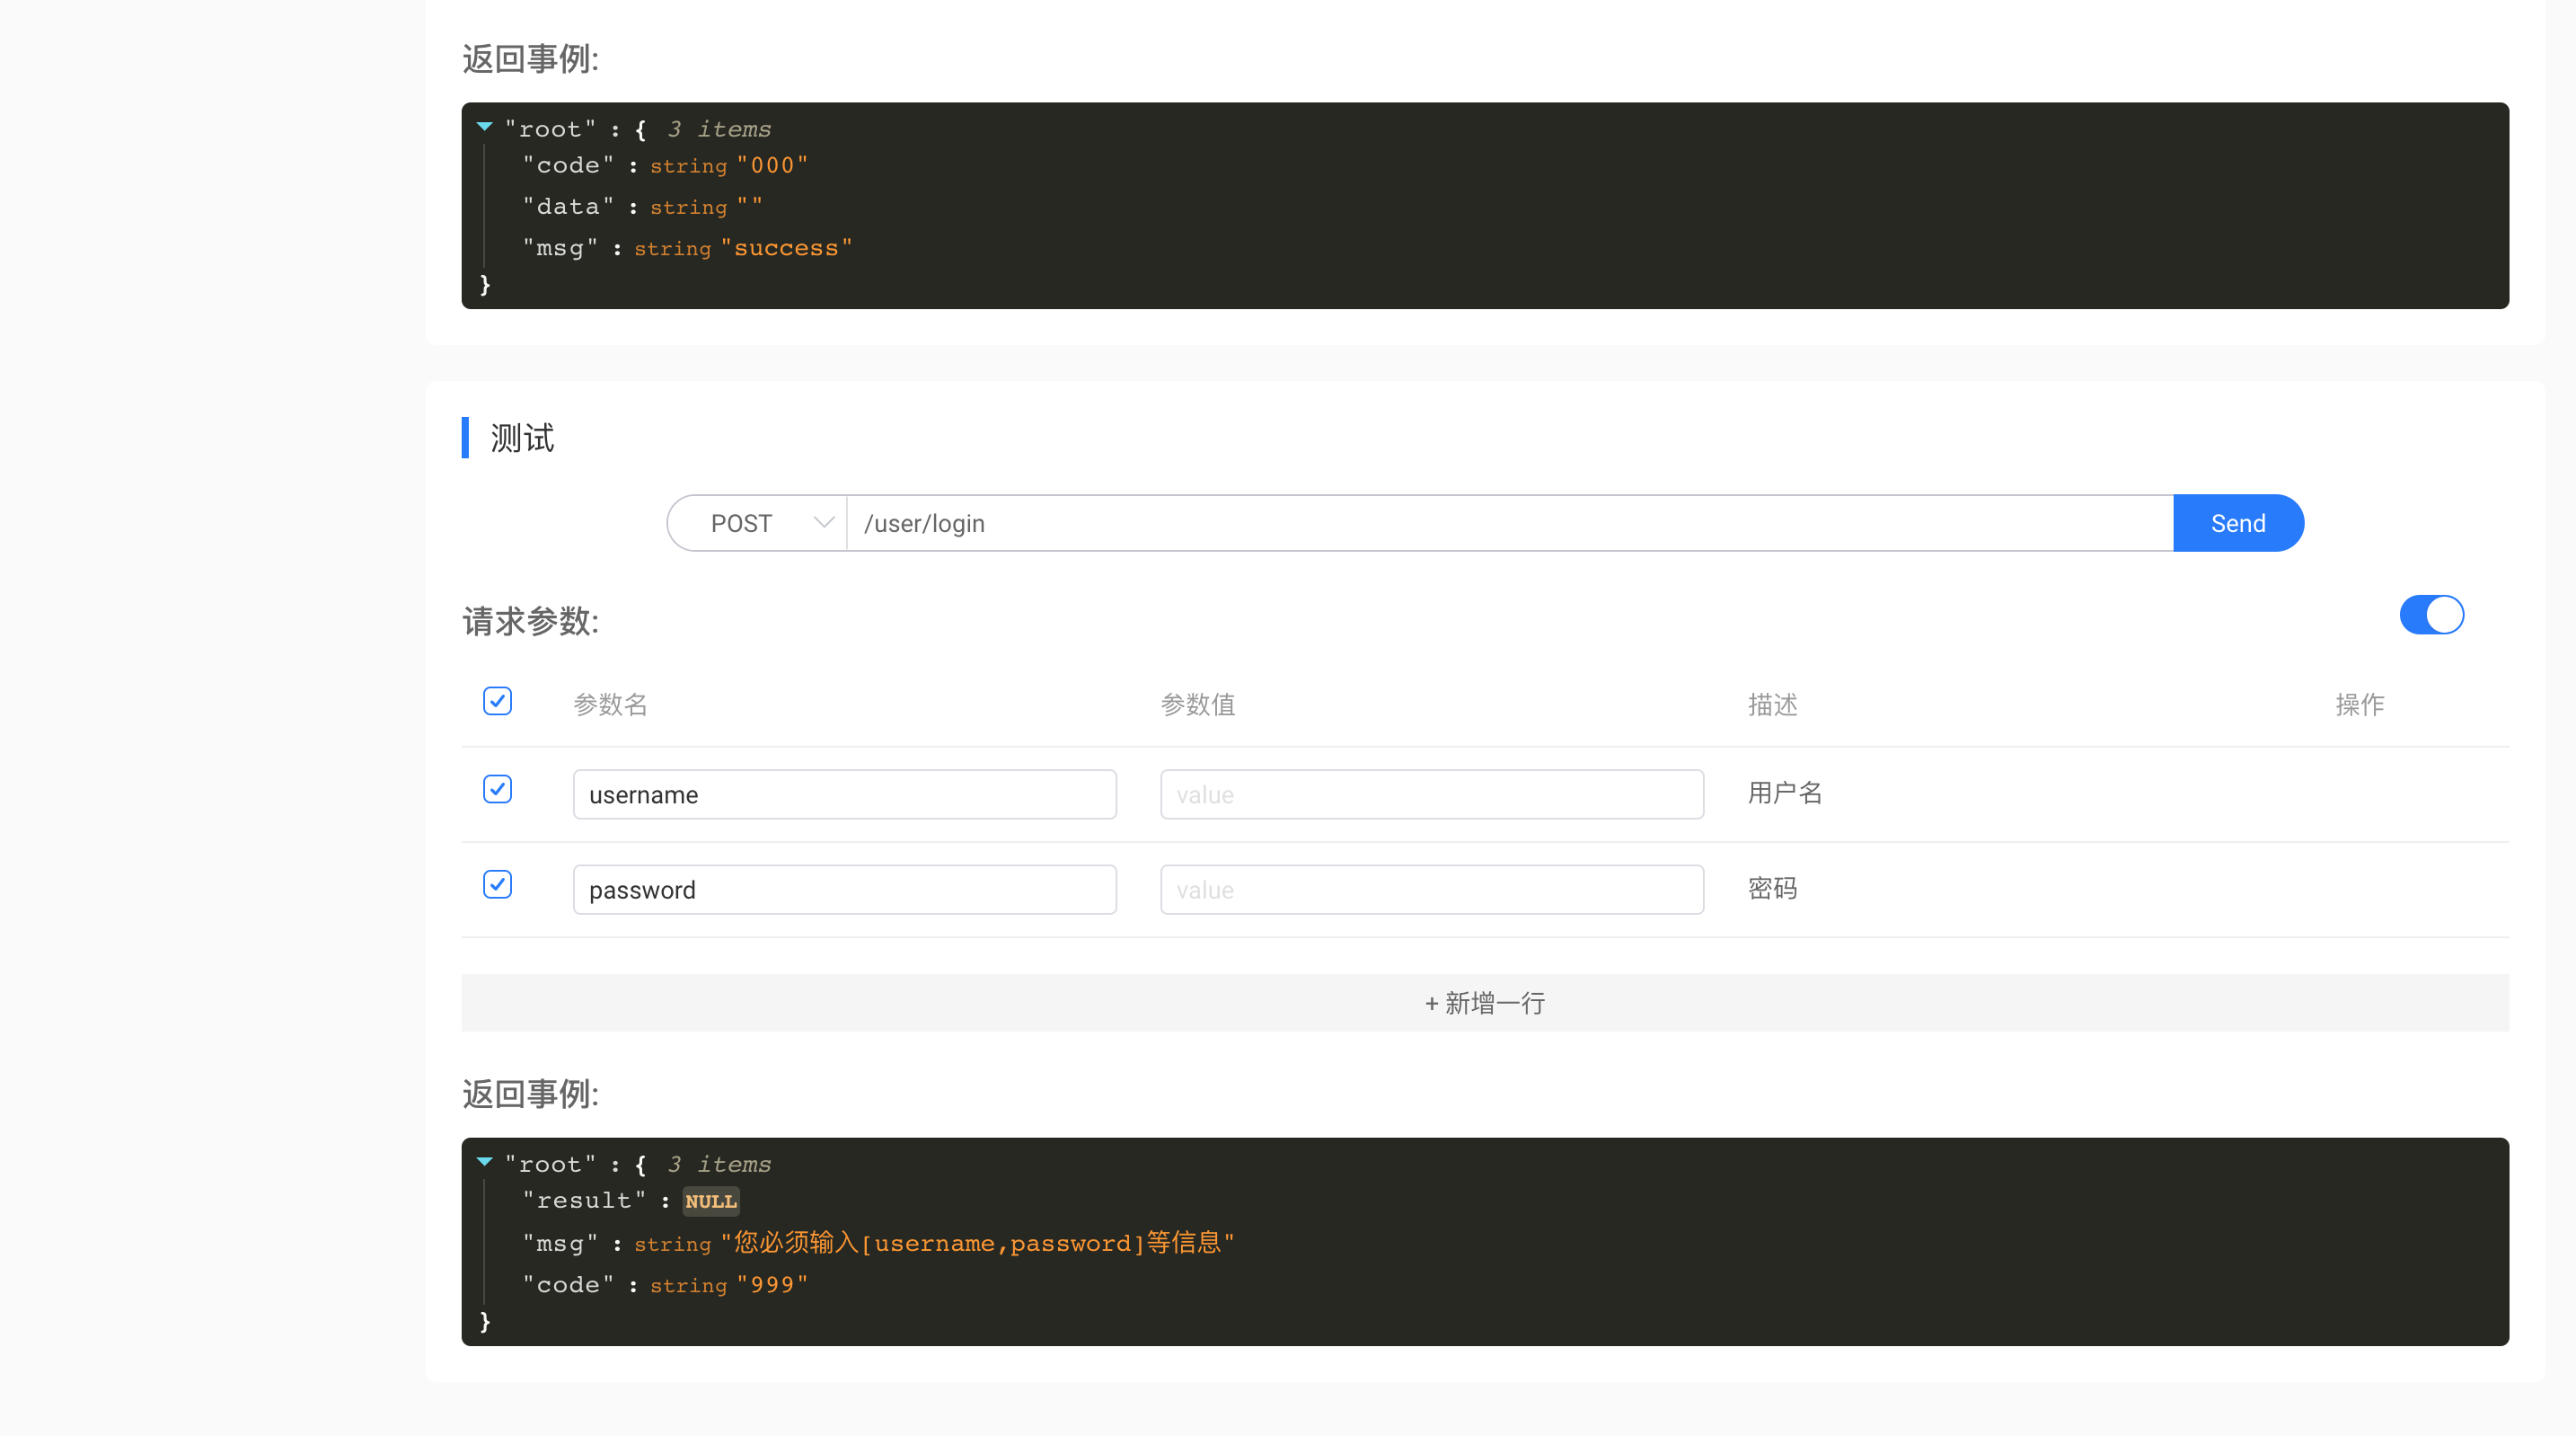Click the "000" code value
2576x1436 pixels.
click(772, 166)
